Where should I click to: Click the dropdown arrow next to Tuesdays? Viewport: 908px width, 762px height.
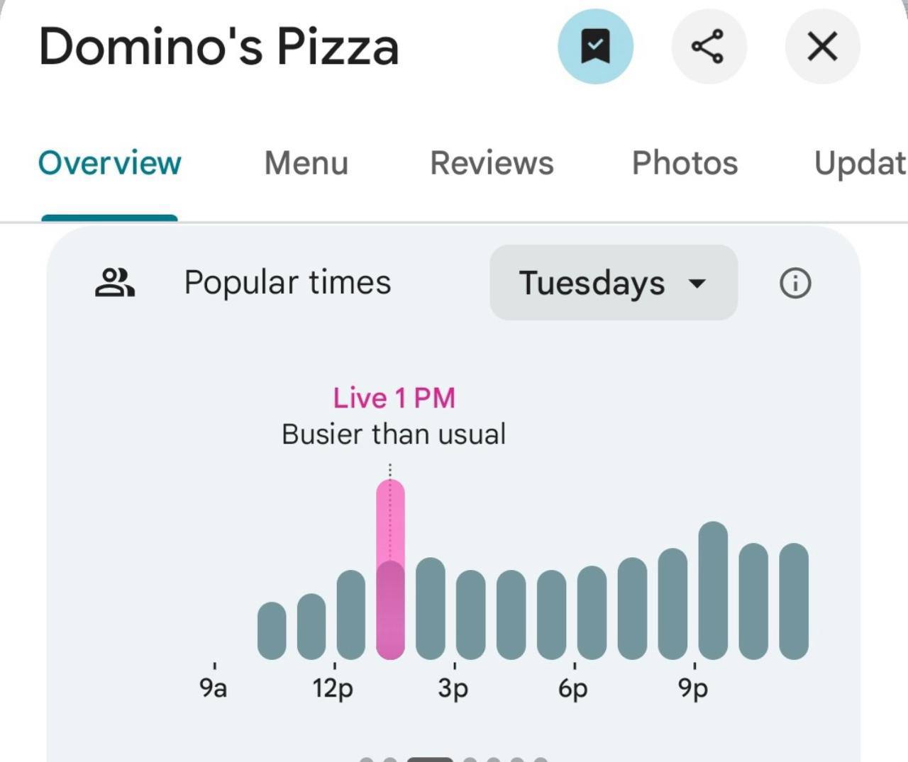click(697, 284)
